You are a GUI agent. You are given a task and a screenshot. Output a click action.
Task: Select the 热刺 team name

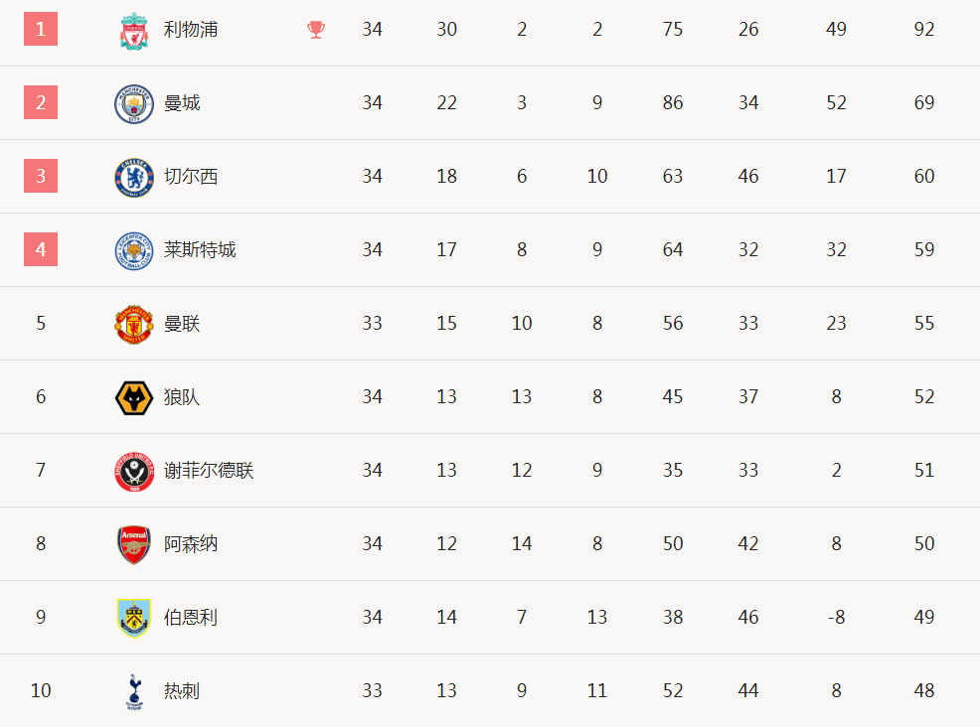[182, 691]
